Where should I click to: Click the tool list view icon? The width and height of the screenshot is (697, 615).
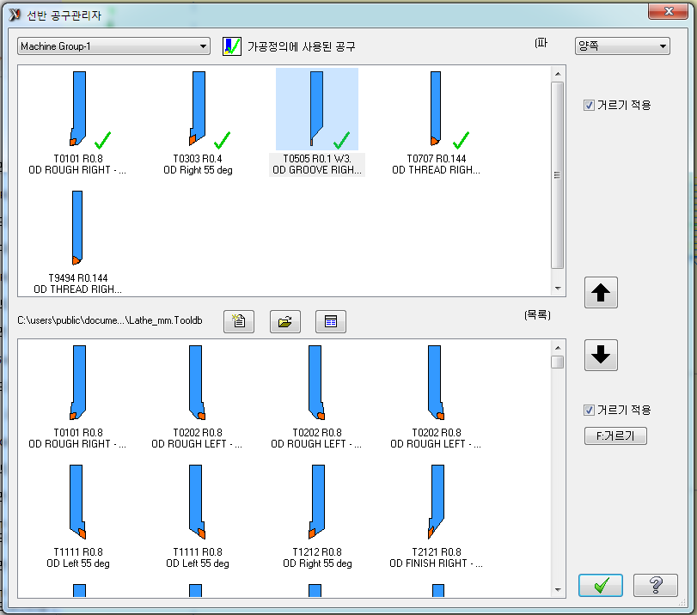[331, 321]
